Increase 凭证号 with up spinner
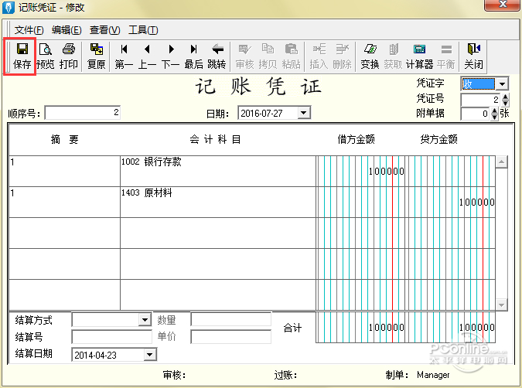 [x=505, y=97]
